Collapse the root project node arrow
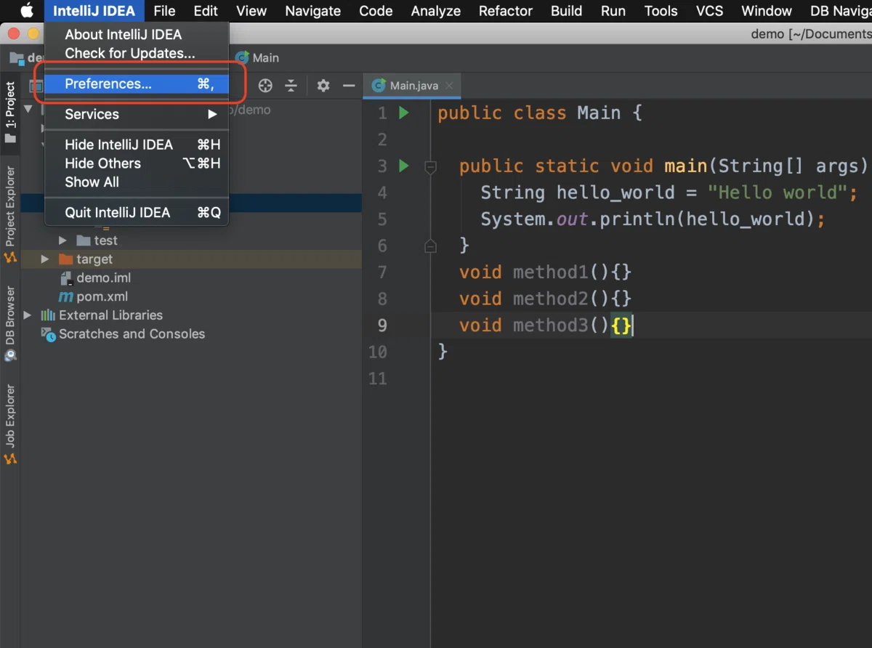Viewport: 872px width, 648px height. 28,110
